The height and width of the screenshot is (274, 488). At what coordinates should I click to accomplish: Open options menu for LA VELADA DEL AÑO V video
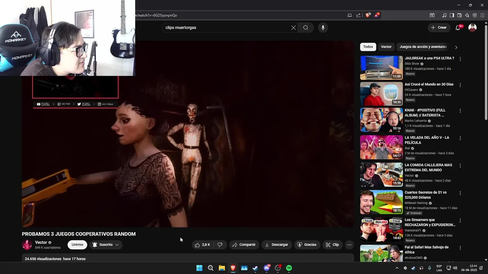pyautogui.click(x=460, y=138)
